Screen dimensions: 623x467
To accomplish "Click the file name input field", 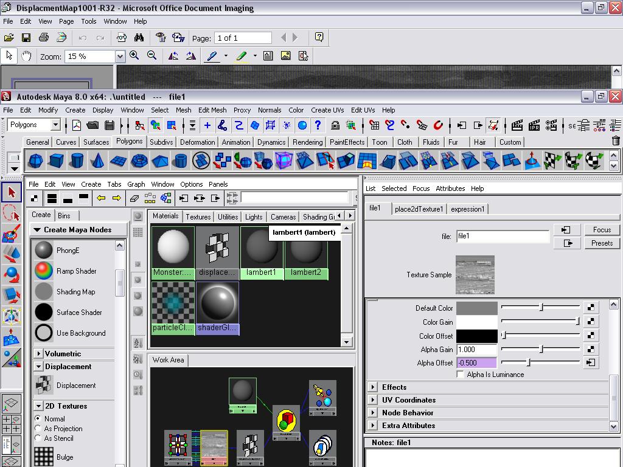I will click(503, 237).
